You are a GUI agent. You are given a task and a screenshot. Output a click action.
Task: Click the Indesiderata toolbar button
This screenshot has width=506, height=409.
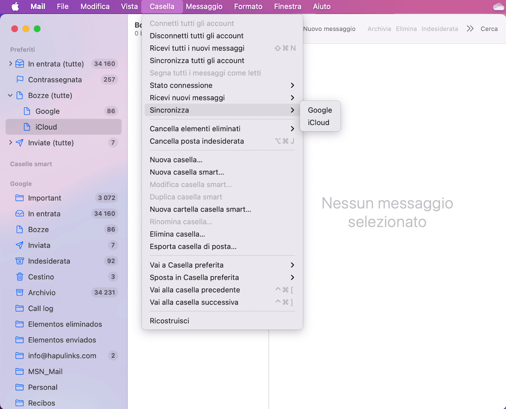pos(439,29)
